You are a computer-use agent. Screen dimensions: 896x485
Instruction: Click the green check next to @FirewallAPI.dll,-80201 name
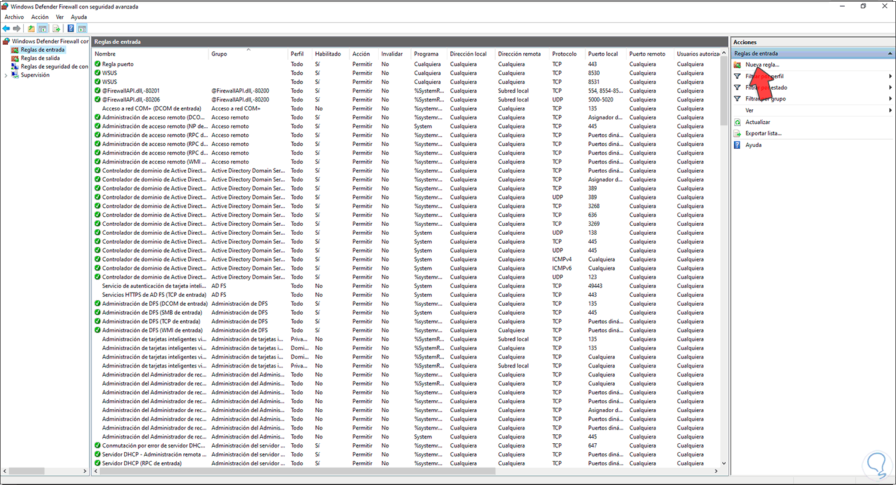click(97, 91)
